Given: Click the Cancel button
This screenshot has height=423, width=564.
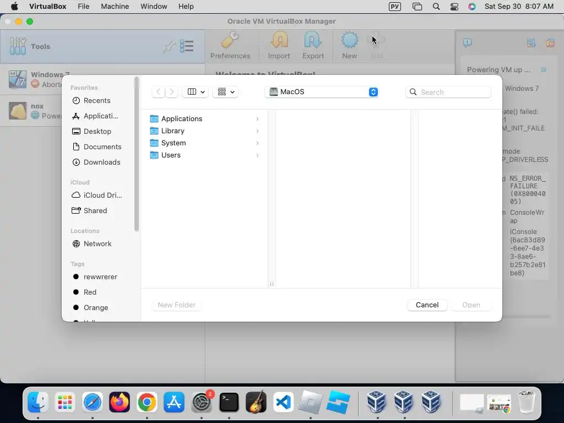Looking at the screenshot, I should point(427,305).
